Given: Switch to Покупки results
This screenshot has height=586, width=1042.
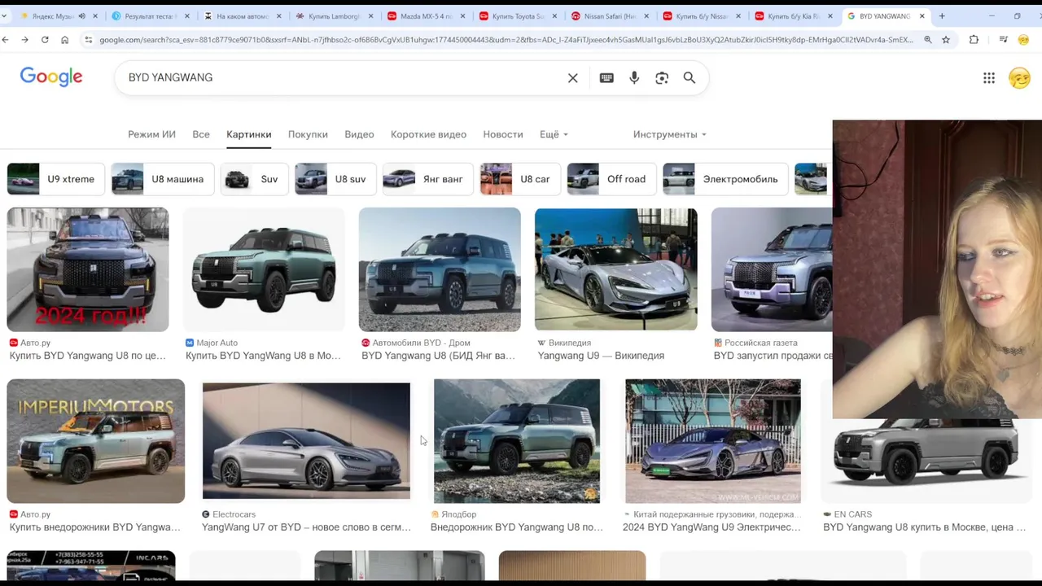Looking at the screenshot, I should pos(308,134).
